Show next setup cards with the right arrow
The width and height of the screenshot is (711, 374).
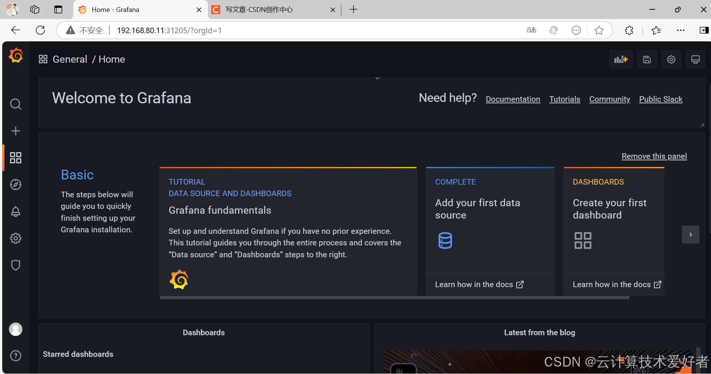tap(690, 235)
